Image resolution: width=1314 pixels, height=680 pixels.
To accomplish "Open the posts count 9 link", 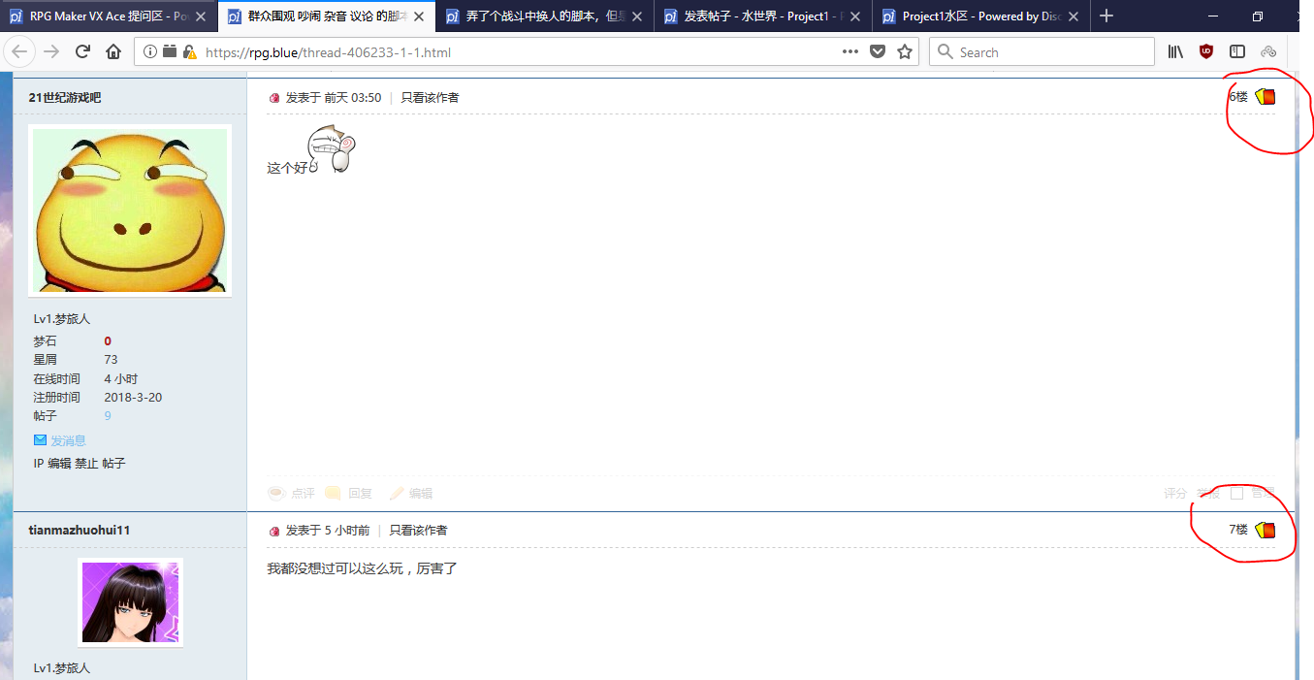I will point(108,415).
